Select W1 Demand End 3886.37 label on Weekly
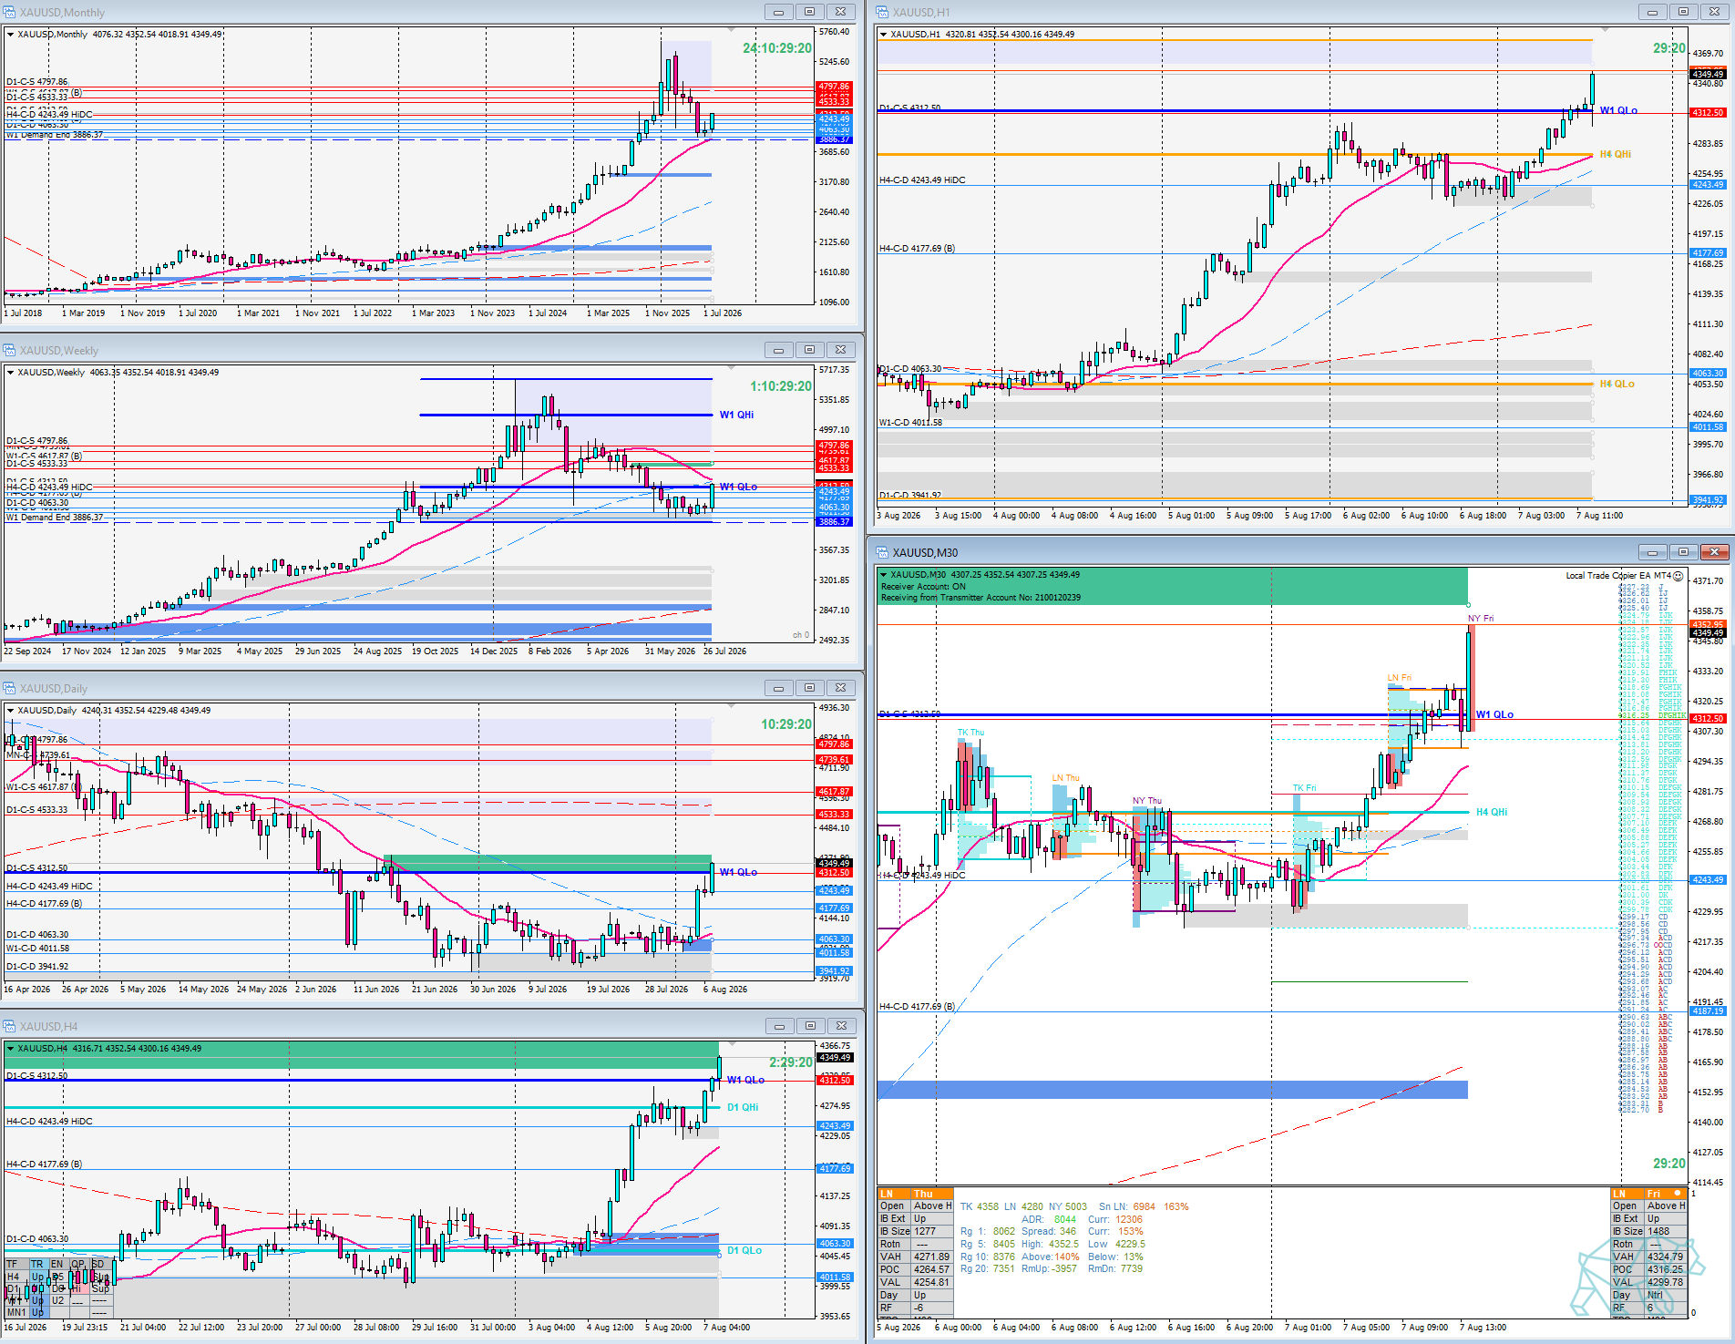Image resolution: width=1735 pixels, height=1344 pixels. [55, 518]
